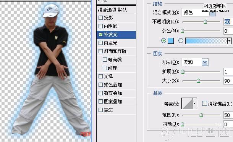Screen dimensions: 233x142
Task: Click the 范围 range slider handle
Action: point(201,115)
